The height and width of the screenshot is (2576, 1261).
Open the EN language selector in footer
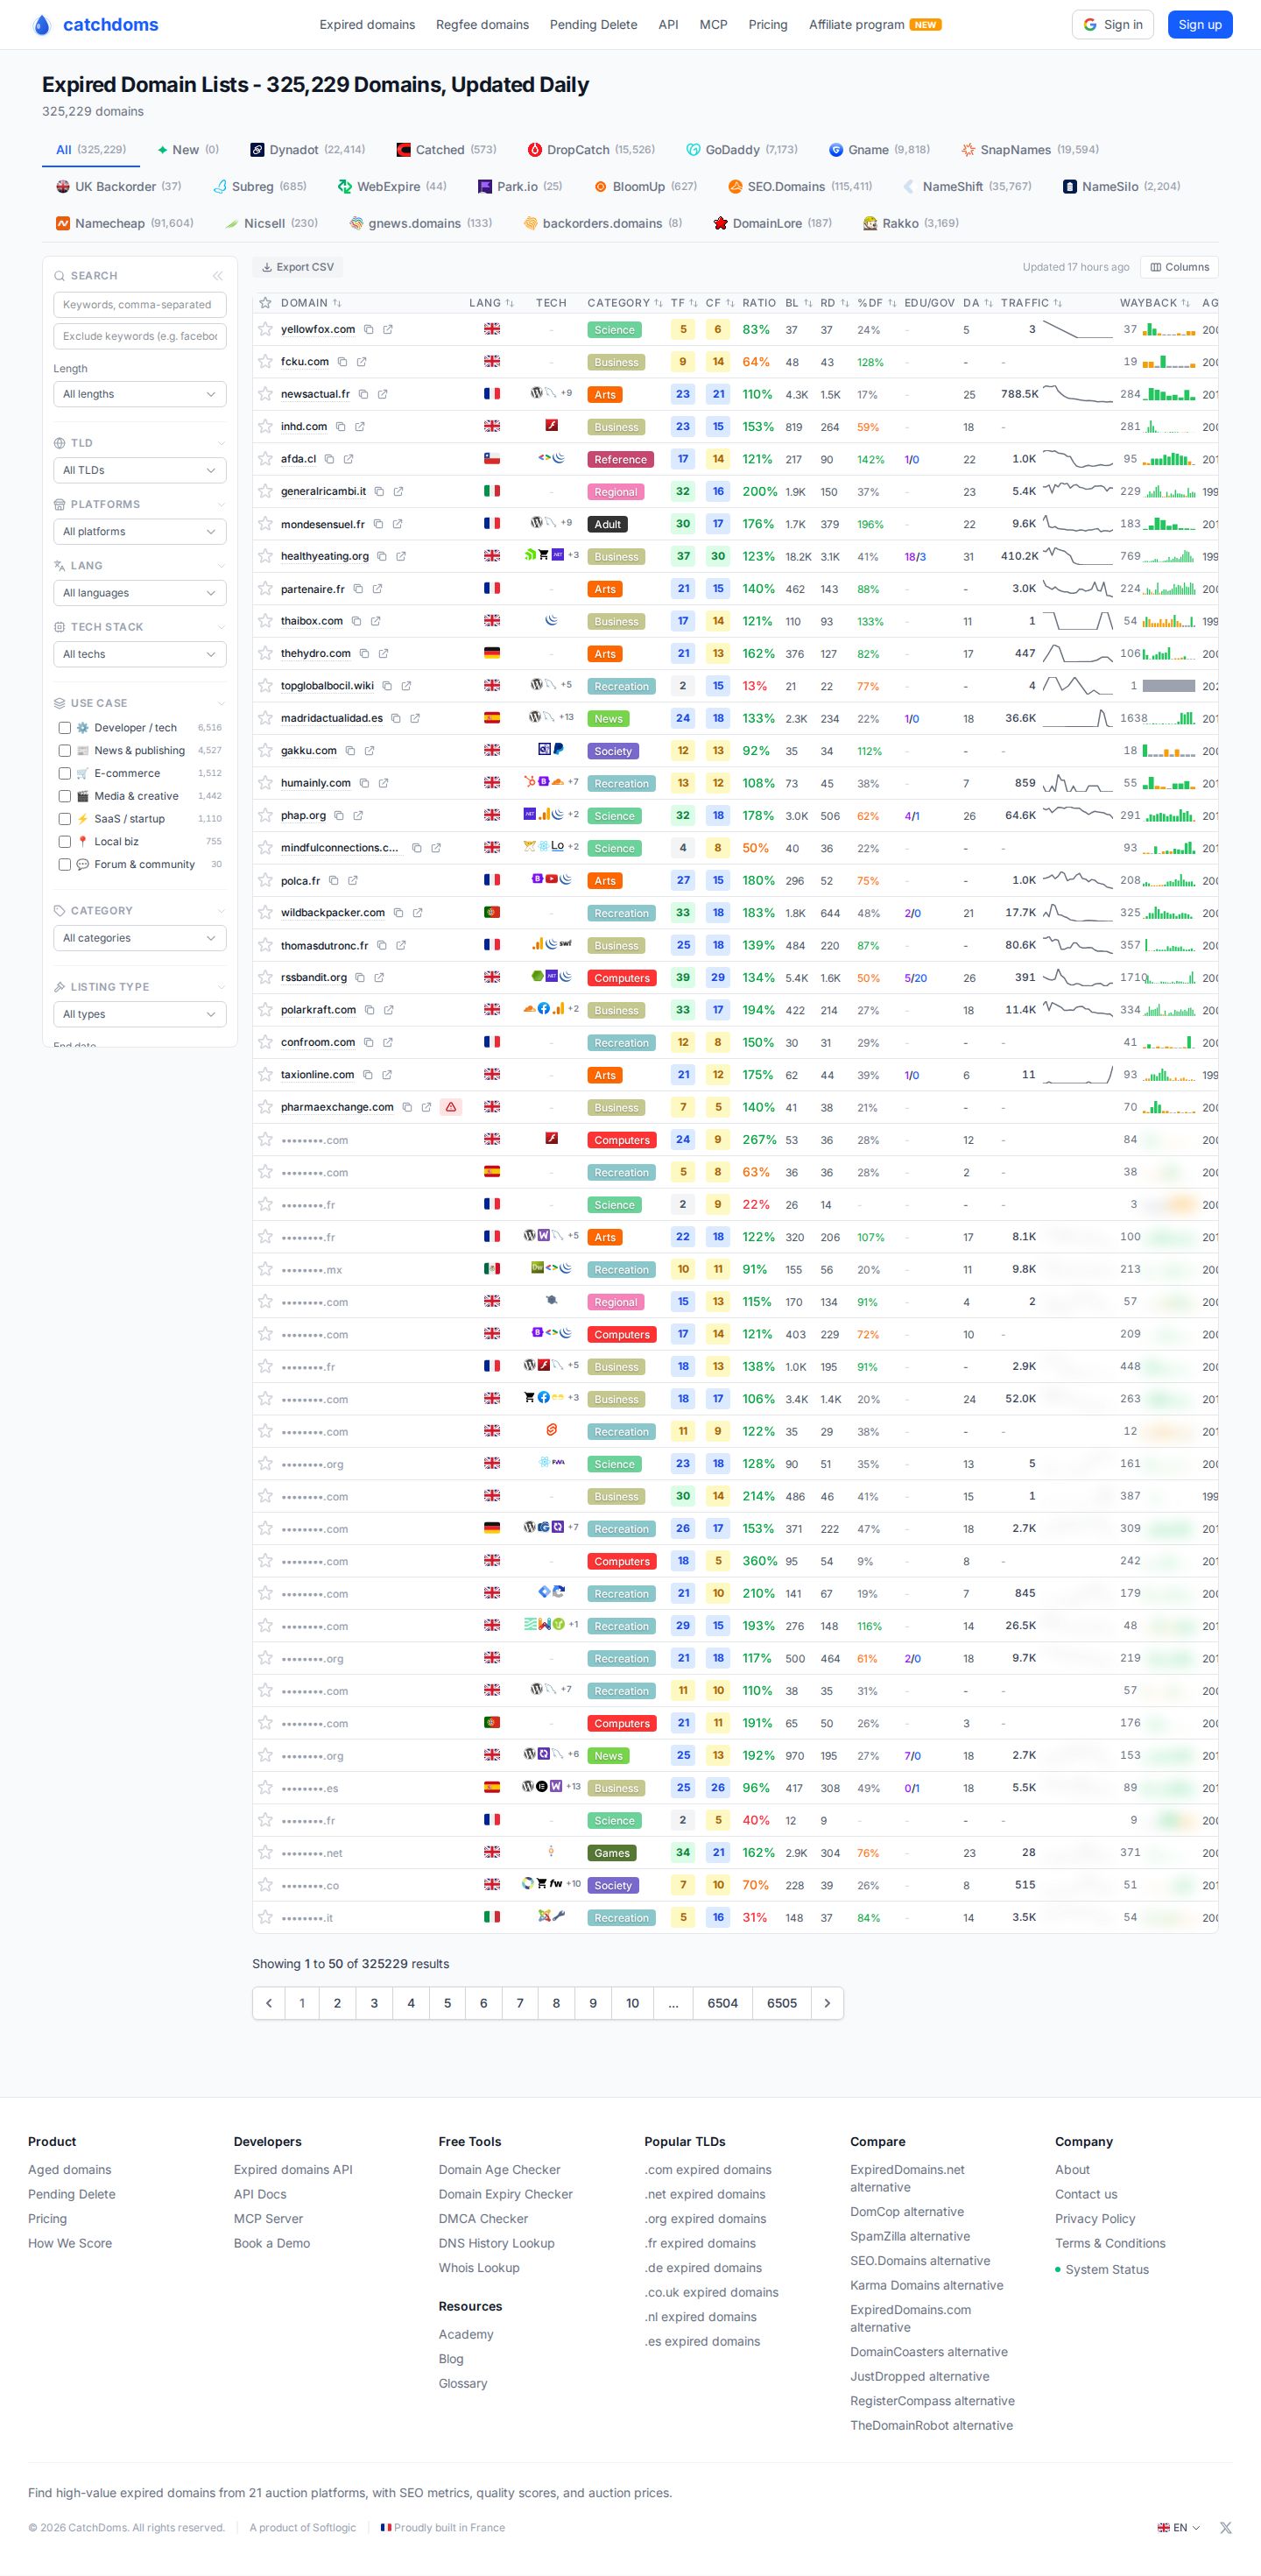(1178, 2527)
